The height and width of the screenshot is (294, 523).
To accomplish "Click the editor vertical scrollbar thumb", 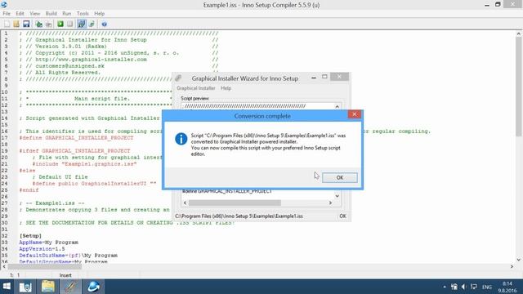I will (x=518, y=87).
